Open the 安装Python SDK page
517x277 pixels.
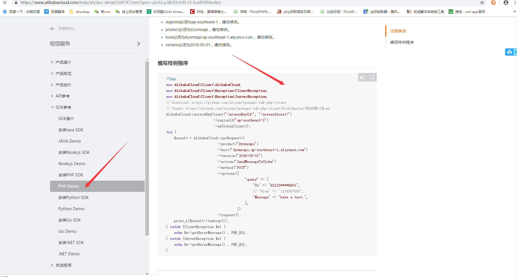tap(73, 198)
